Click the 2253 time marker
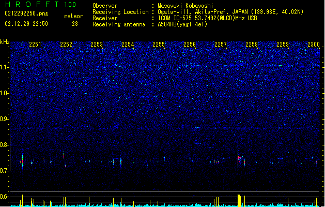Image resolution: width=325 pixels, height=207 pixels. pyautogui.click(x=97, y=44)
